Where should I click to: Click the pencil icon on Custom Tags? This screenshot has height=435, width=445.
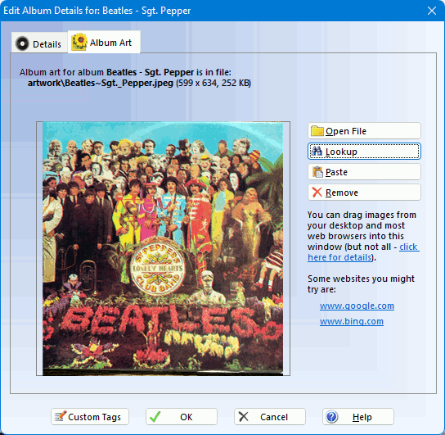point(61,416)
